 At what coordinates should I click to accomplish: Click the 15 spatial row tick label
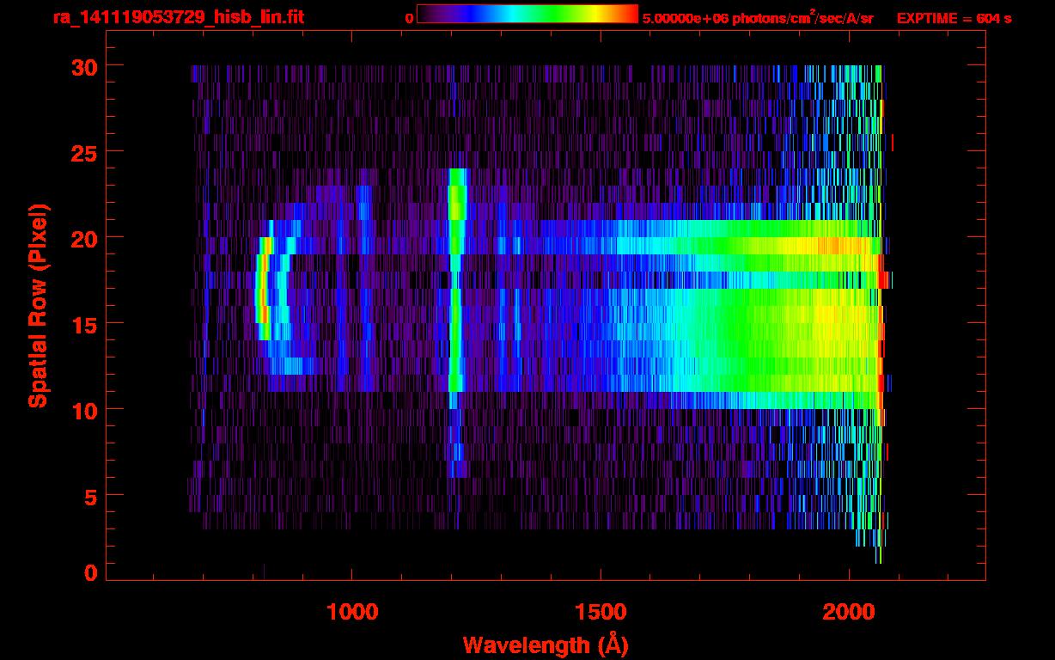pyautogui.click(x=84, y=324)
